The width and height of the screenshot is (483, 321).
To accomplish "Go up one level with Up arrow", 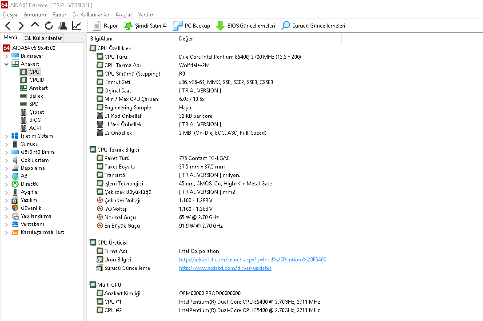I will (35, 25).
